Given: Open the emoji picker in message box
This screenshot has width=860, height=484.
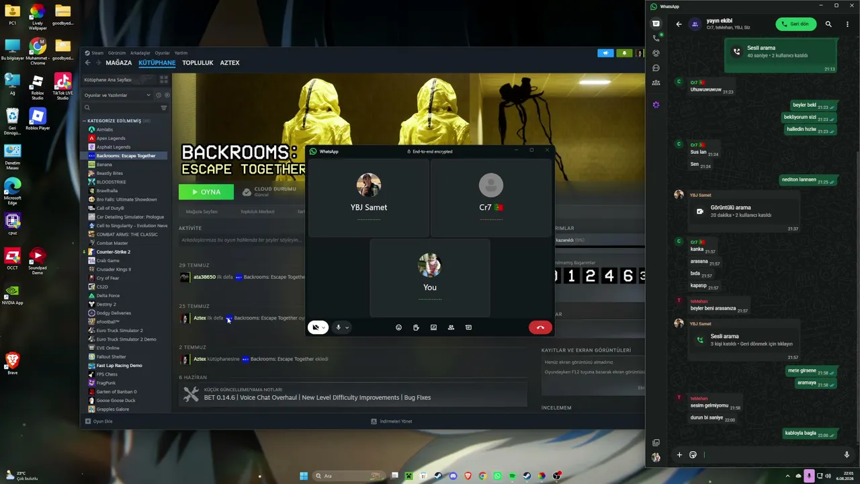Looking at the screenshot, I should 693,455.
